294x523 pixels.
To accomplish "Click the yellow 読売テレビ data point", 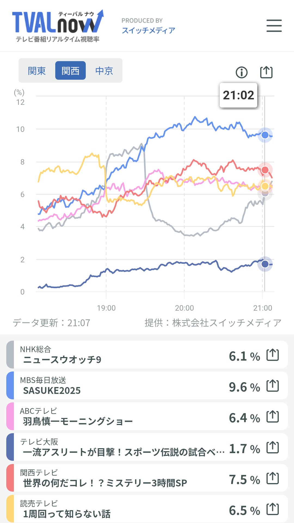I will [265, 186].
